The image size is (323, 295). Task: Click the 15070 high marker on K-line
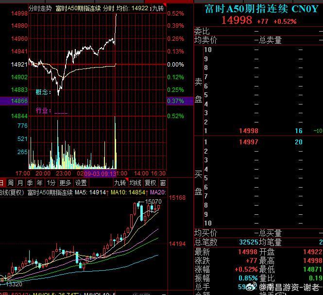[x=153, y=201]
